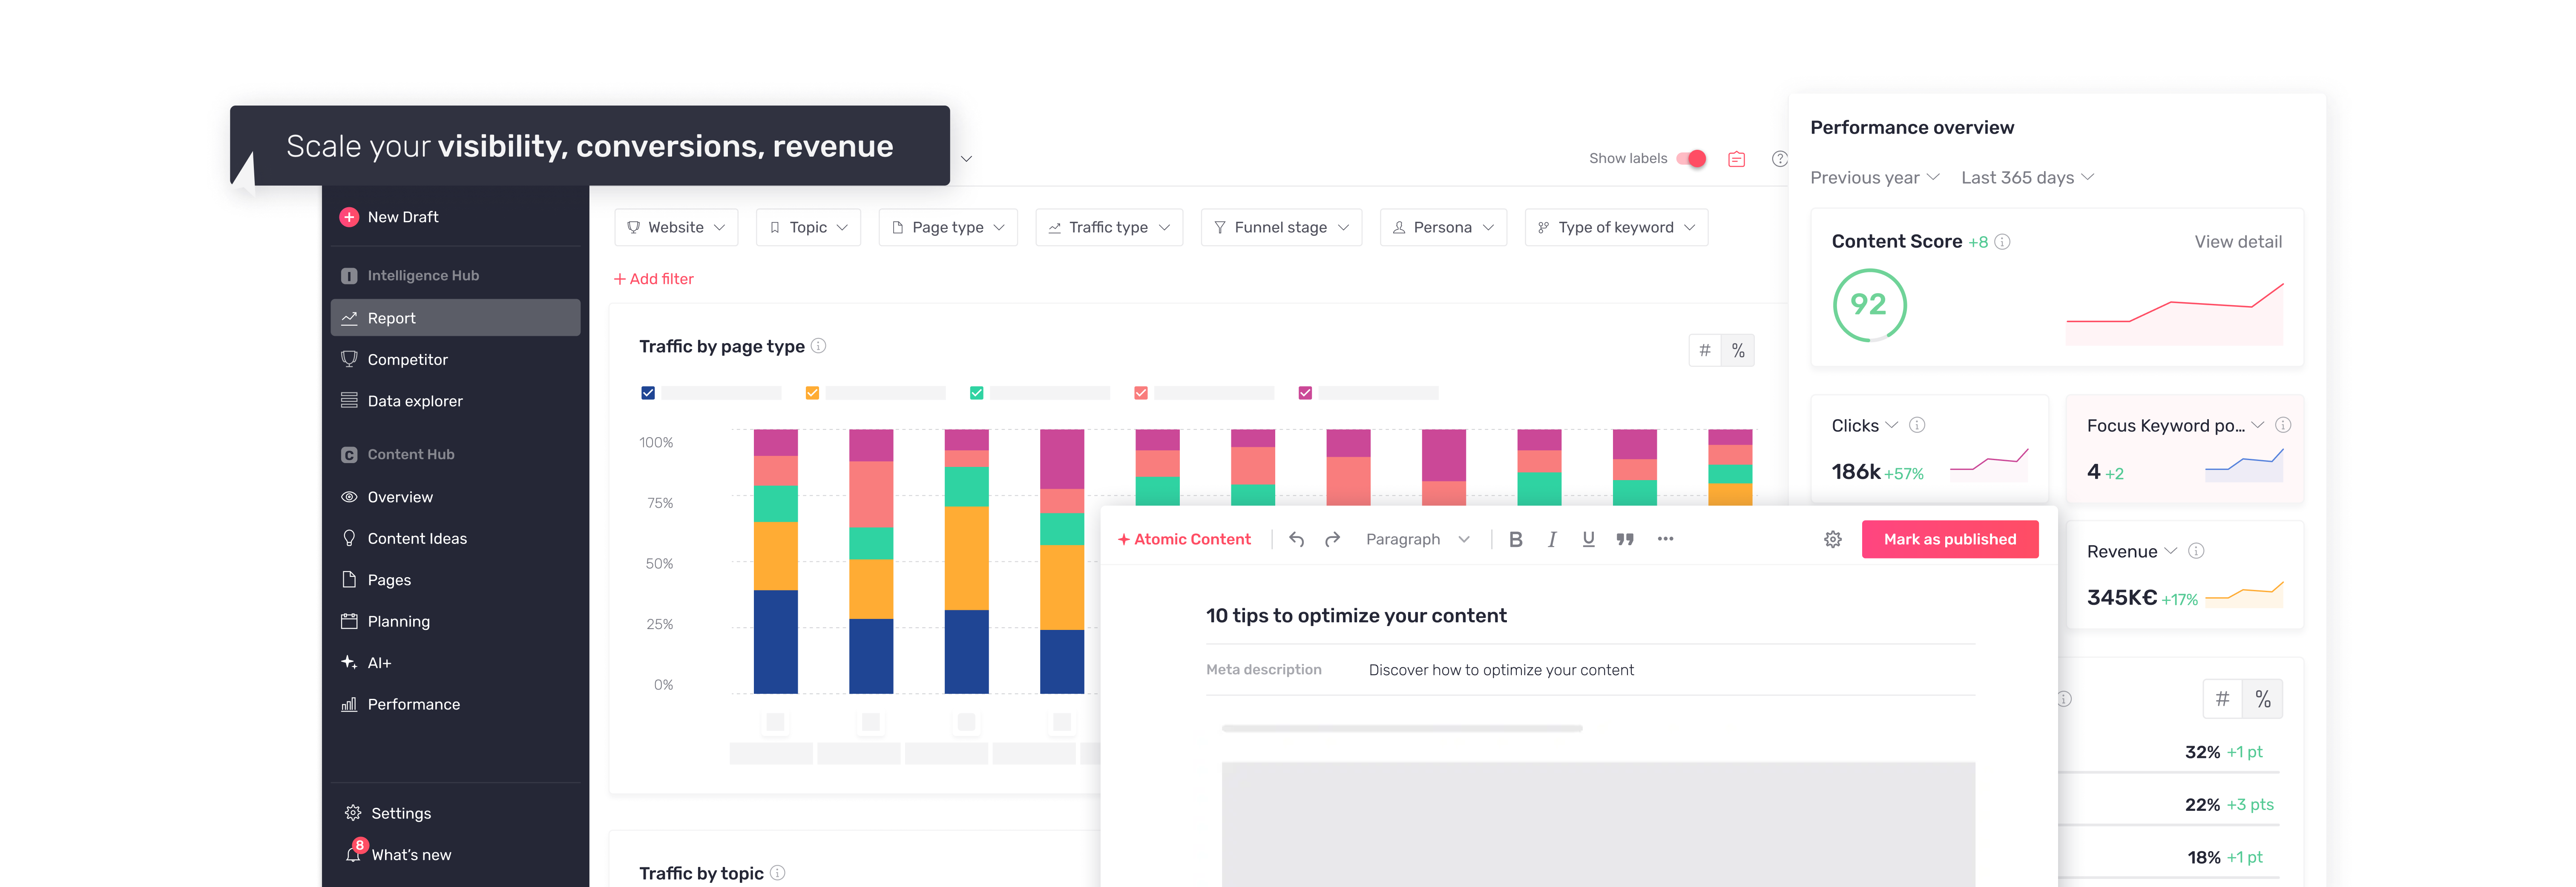Click Mark as published button
This screenshot has width=2576, height=887.
point(1949,539)
